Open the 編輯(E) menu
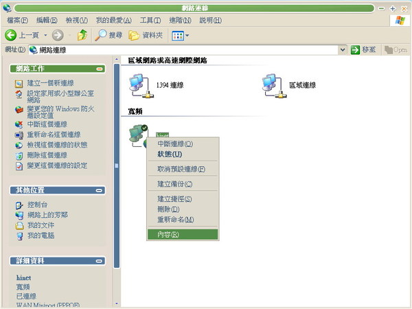Screen dimensions: 412x309 [47, 20]
